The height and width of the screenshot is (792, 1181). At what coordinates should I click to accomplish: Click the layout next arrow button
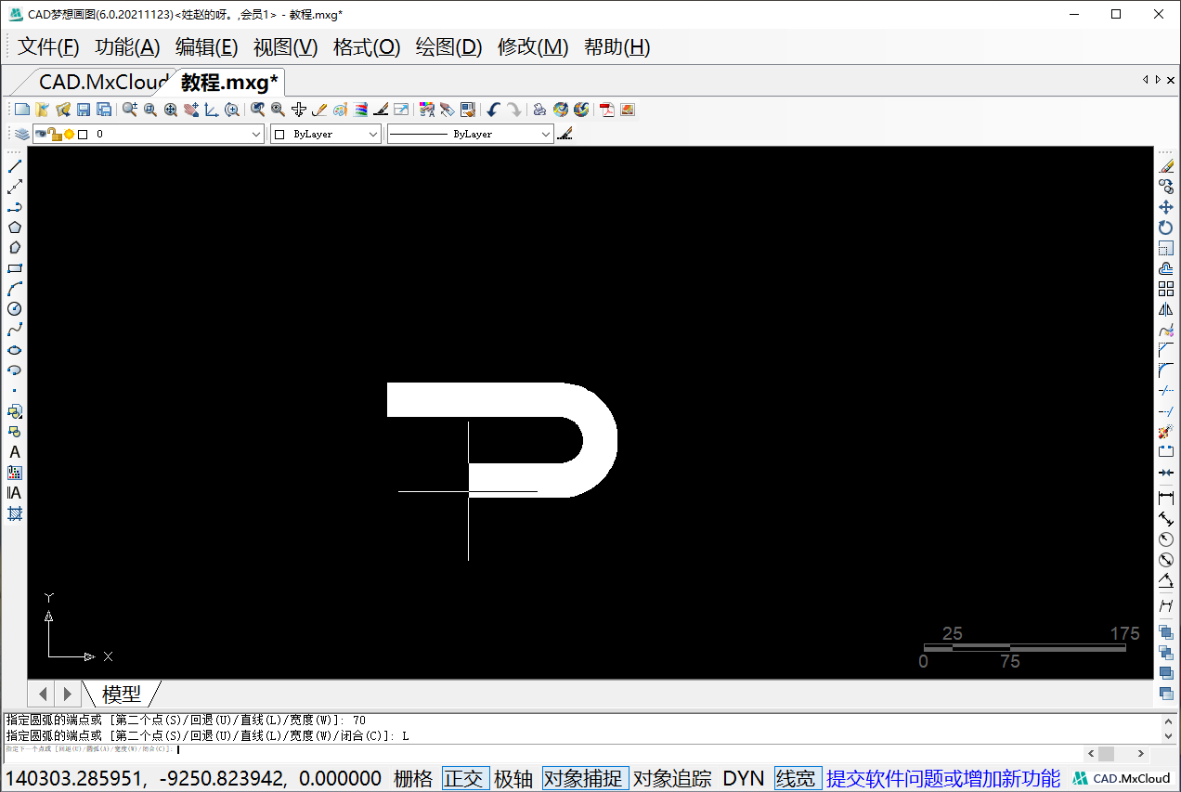pyautogui.click(x=67, y=694)
